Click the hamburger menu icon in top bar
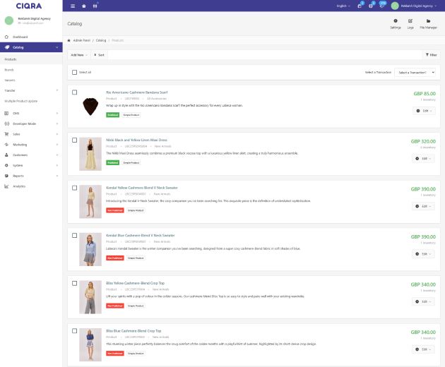Viewport: 445px width, 367px height. [73, 5]
